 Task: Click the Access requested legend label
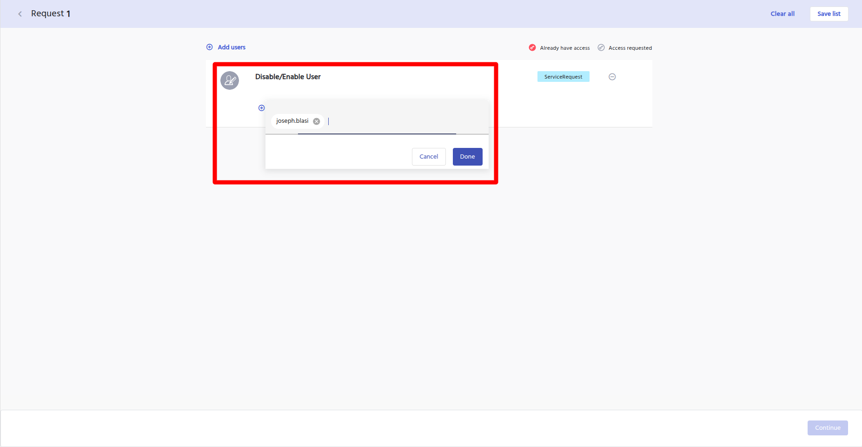click(630, 48)
